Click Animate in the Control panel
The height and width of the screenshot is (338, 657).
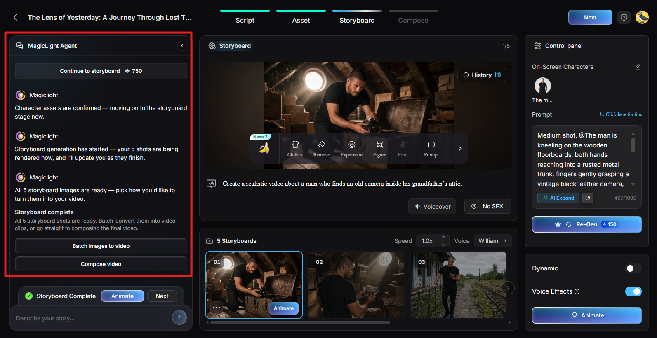coord(586,315)
